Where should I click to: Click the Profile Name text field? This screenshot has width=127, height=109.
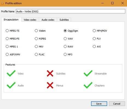pos(71,11)
